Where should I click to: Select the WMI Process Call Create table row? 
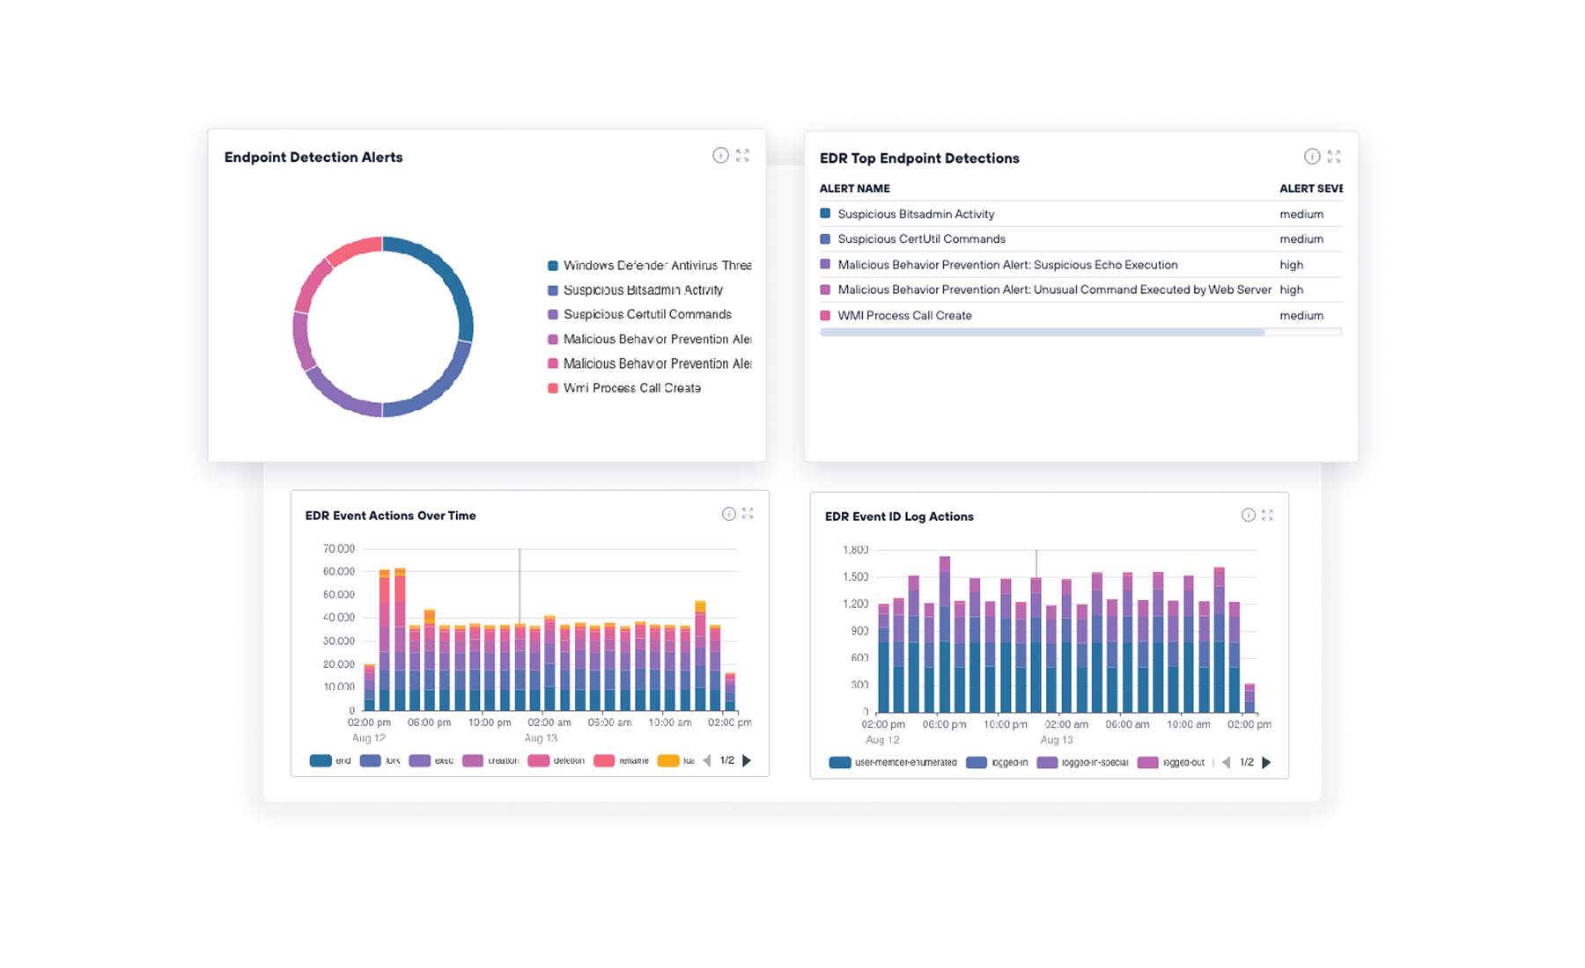pyautogui.click(x=1080, y=315)
